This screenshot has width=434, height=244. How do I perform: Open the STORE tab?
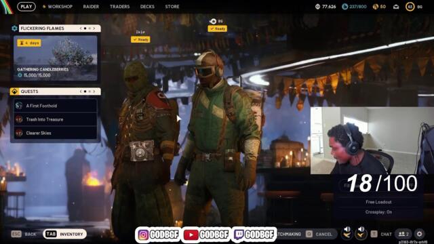(172, 6)
